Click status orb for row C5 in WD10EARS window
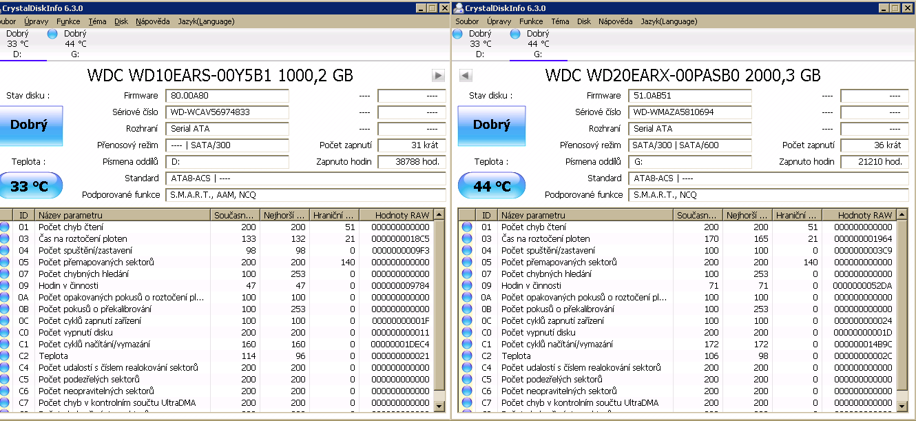The width and height of the screenshot is (916, 421). (4, 379)
